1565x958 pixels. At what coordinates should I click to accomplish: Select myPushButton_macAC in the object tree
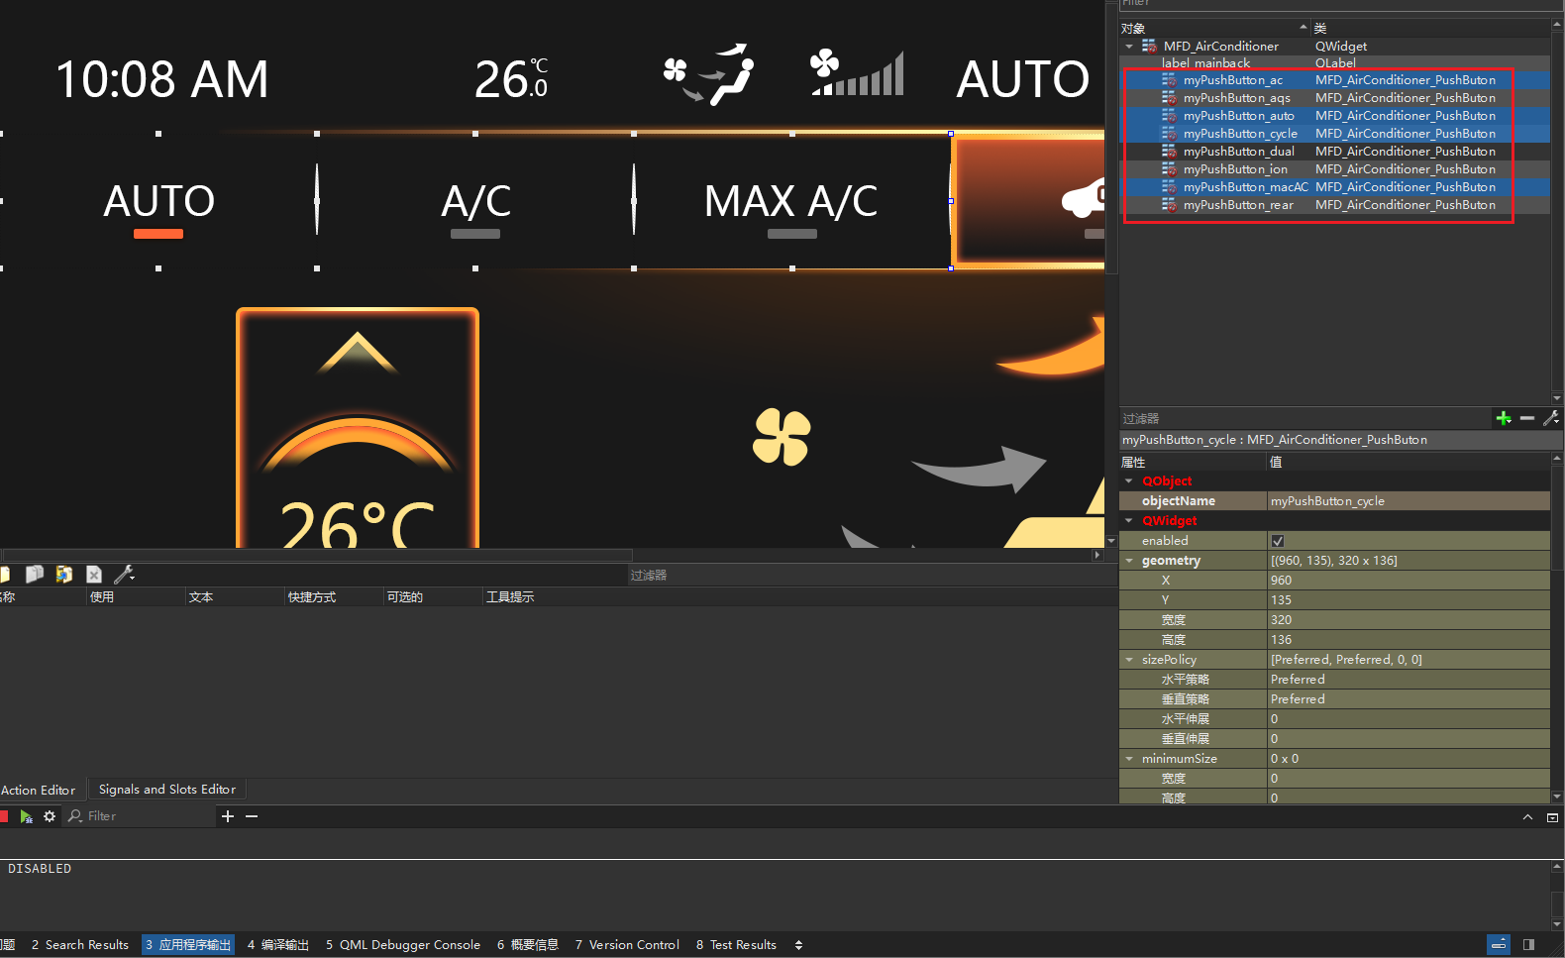tap(1245, 187)
